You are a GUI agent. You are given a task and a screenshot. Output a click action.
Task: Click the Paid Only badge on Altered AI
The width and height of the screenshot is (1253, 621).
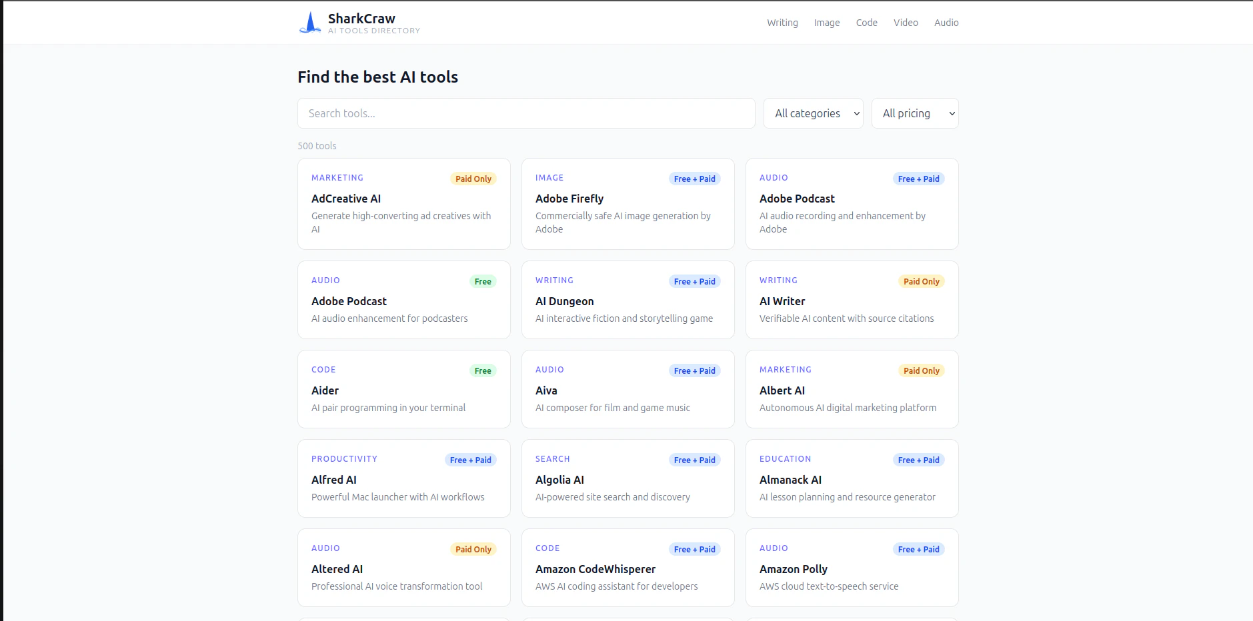(x=473, y=549)
